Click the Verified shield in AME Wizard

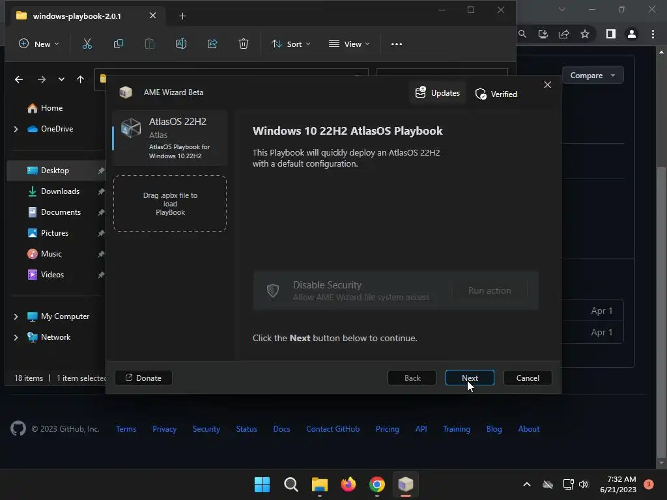click(496, 94)
